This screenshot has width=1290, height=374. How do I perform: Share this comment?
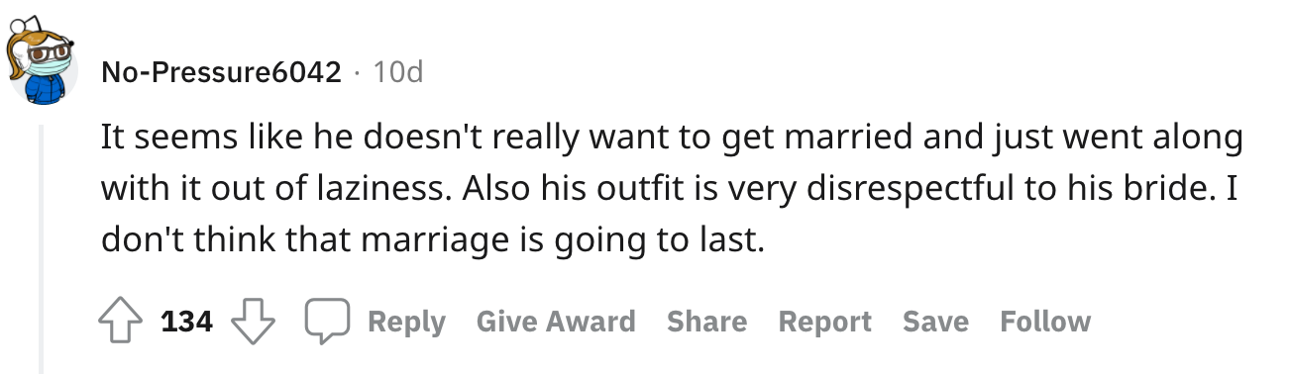(706, 322)
